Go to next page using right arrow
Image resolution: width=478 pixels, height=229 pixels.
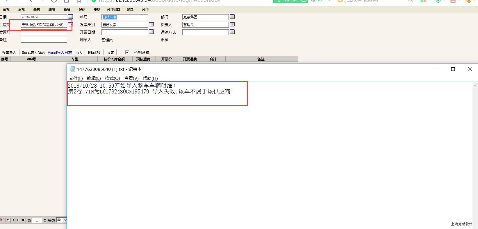(x=18, y=220)
